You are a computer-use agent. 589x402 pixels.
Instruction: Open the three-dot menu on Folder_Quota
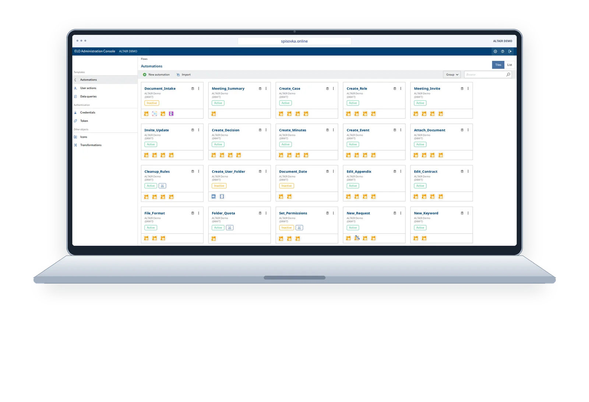[266, 213]
